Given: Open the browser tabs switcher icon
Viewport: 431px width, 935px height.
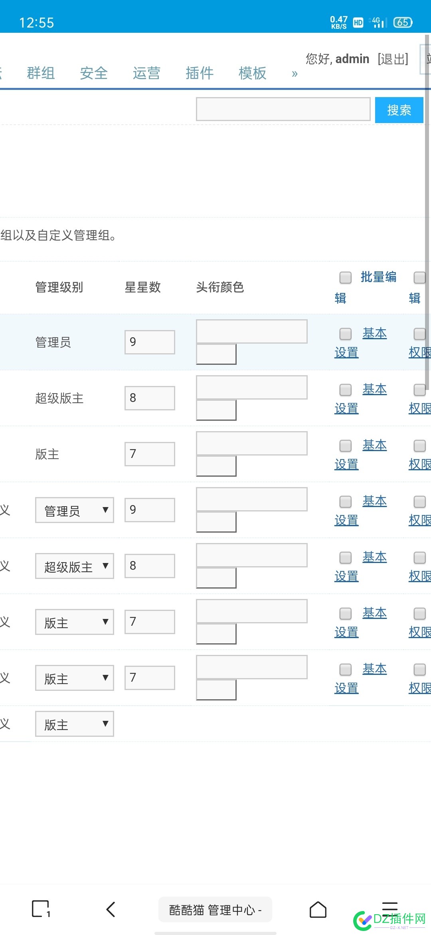Looking at the screenshot, I should [x=41, y=909].
